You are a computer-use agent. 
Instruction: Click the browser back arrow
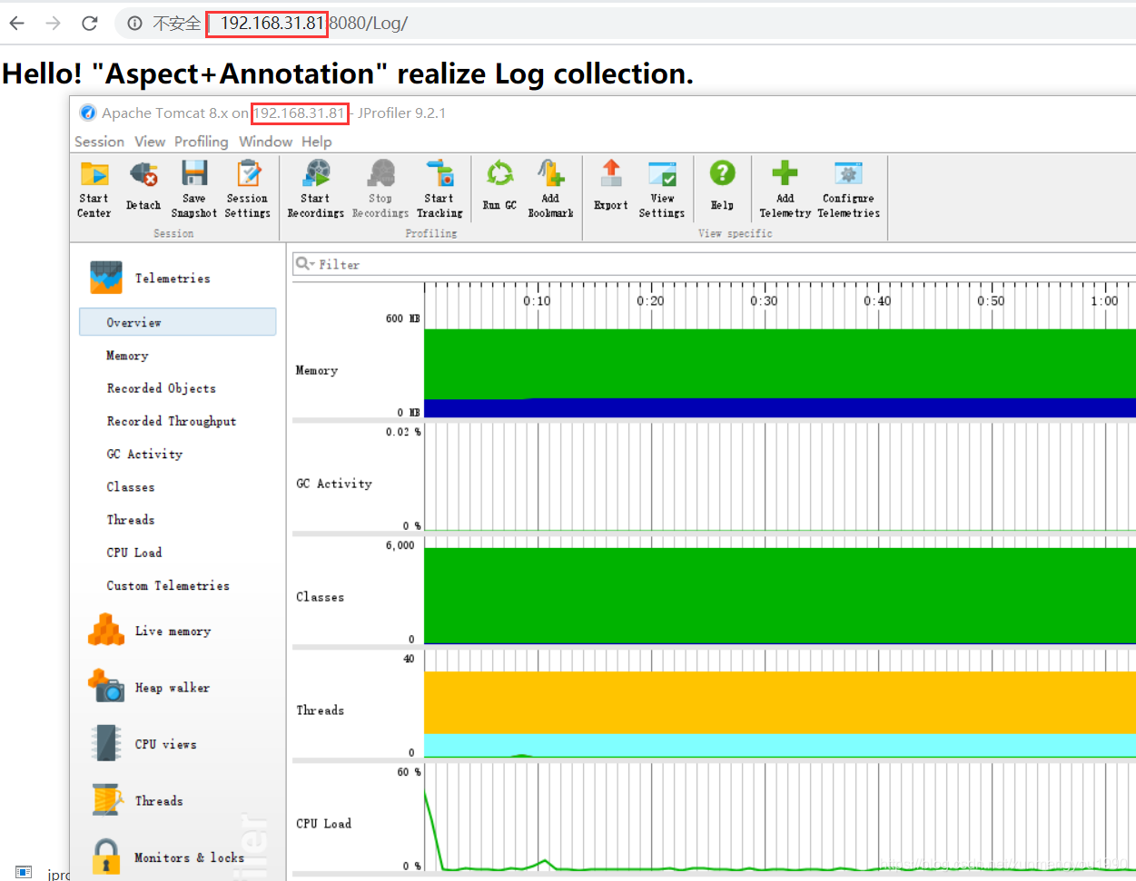(x=16, y=24)
